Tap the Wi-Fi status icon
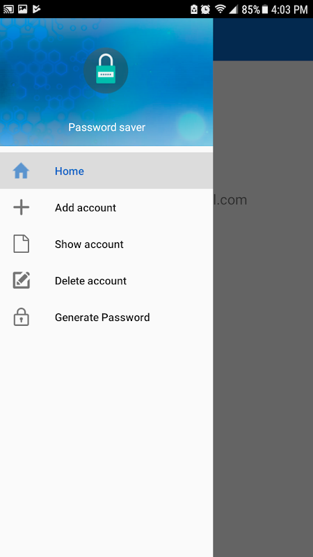 click(220, 9)
